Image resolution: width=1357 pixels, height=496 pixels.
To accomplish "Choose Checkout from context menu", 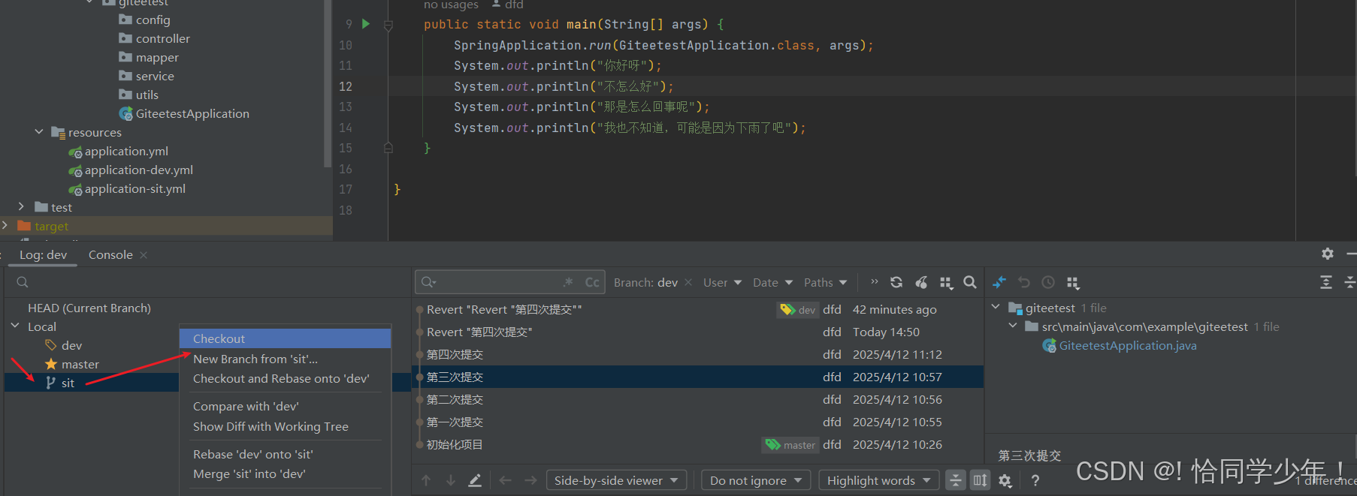I will coord(286,338).
